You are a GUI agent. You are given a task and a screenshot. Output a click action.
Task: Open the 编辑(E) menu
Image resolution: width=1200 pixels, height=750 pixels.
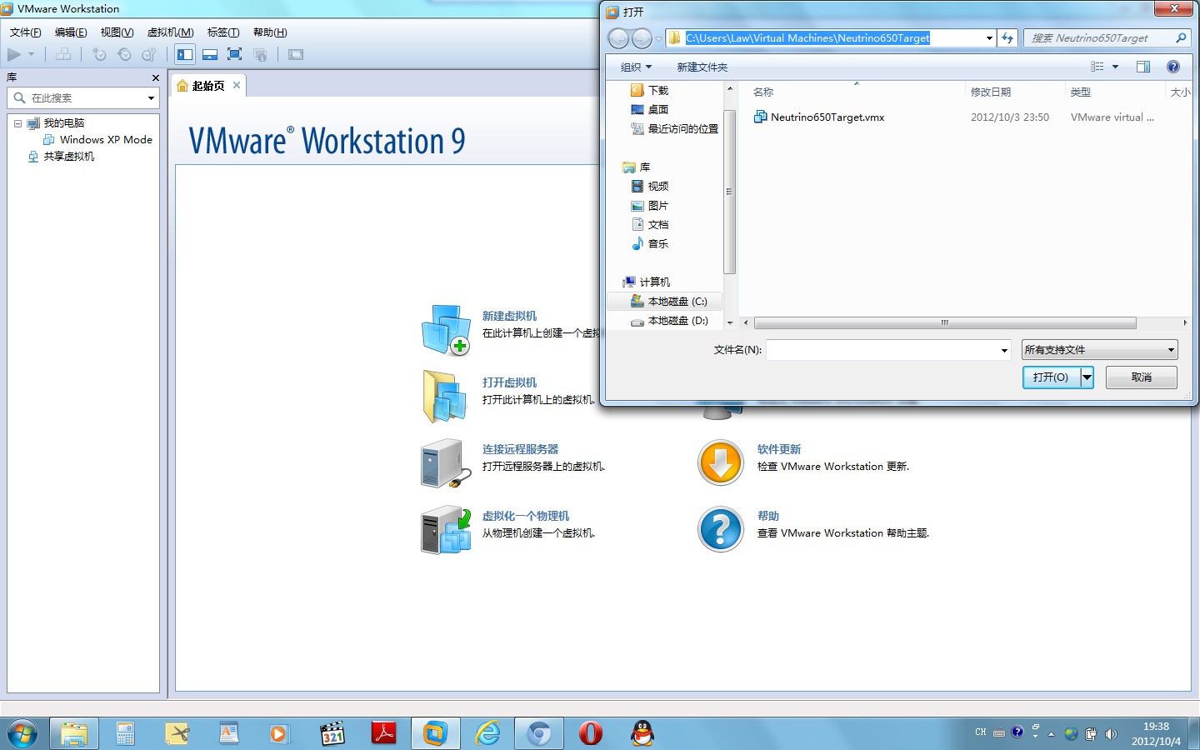pyautogui.click(x=71, y=32)
